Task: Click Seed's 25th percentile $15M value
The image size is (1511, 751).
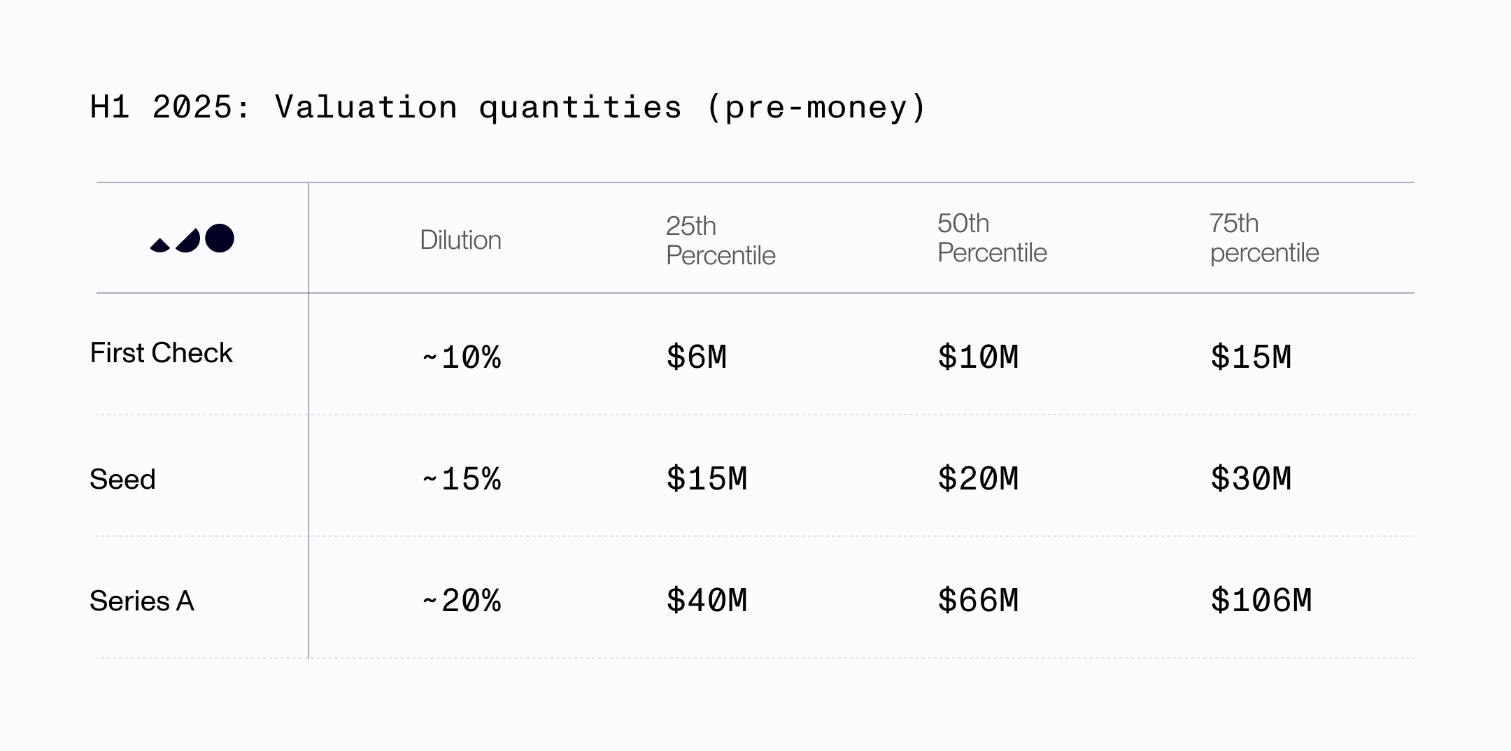Action: click(x=707, y=479)
